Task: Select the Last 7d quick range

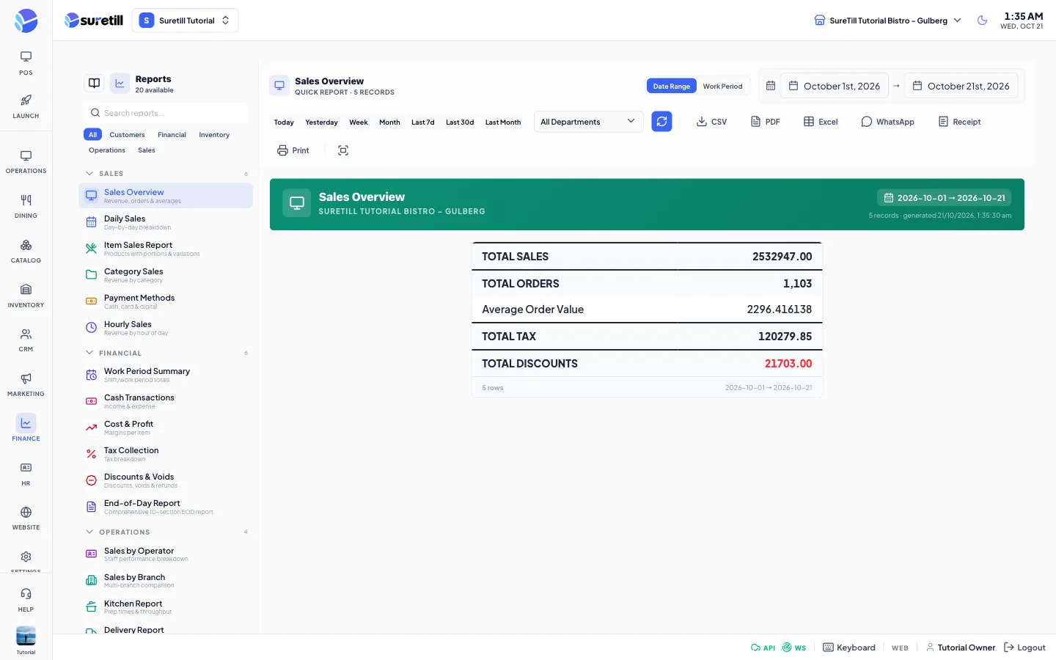Action: (422, 122)
